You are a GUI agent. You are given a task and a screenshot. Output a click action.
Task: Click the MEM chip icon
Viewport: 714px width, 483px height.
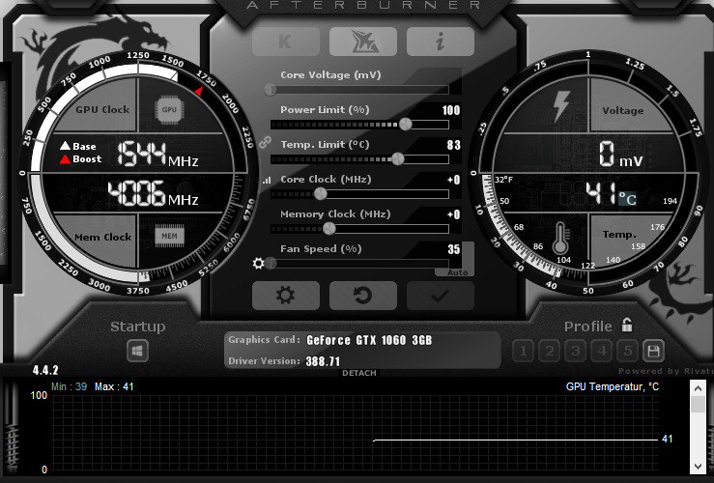(169, 236)
